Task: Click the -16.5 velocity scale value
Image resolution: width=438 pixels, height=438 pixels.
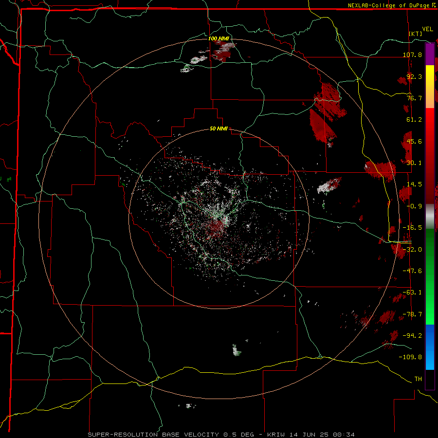Action: [x=412, y=228]
